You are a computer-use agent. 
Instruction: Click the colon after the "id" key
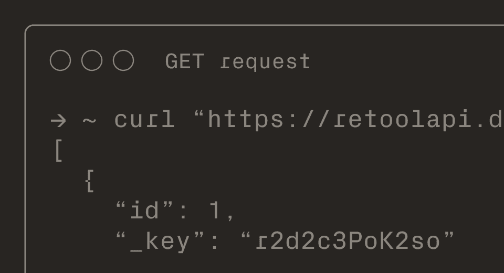click(183, 211)
